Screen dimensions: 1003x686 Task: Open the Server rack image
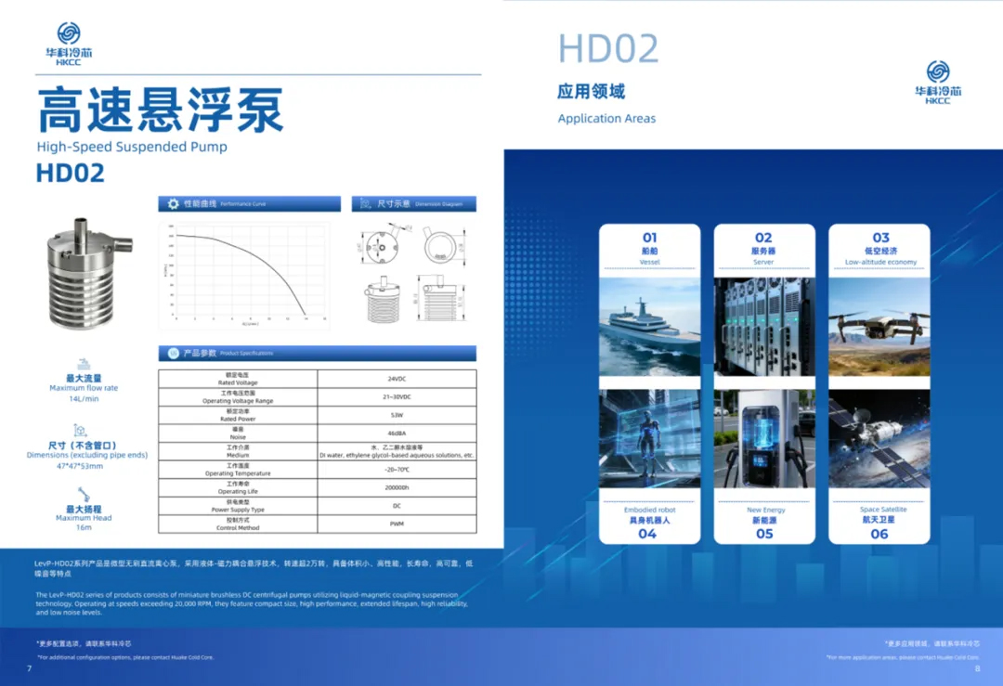coord(764,327)
